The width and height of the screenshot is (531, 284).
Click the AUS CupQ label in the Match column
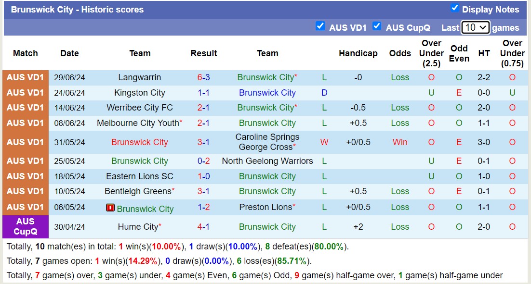pos(25,227)
